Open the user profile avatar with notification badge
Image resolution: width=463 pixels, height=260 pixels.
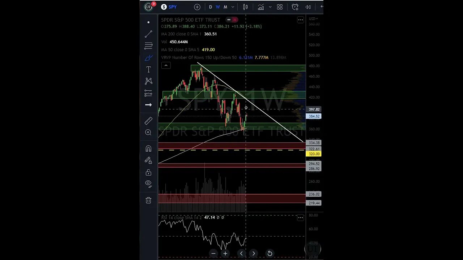pos(149,7)
